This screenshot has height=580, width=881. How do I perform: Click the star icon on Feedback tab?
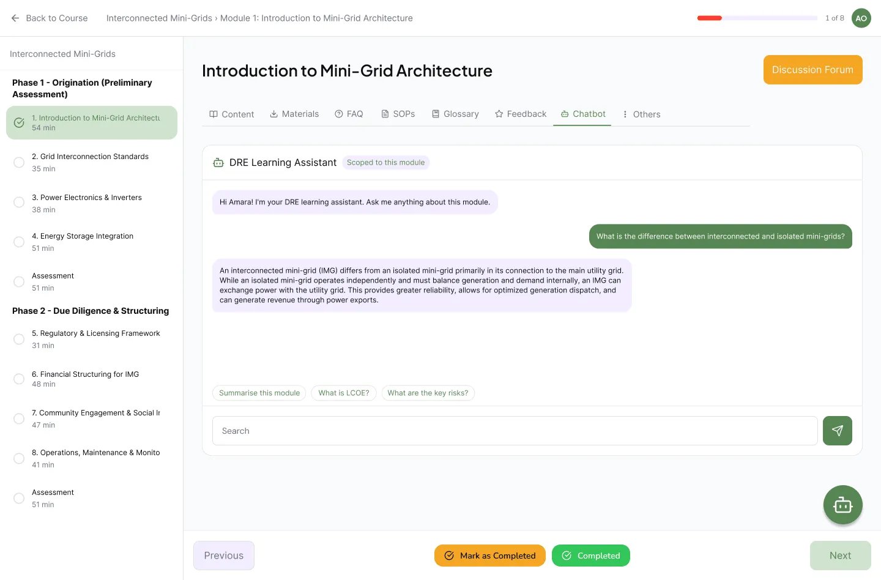(499, 114)
